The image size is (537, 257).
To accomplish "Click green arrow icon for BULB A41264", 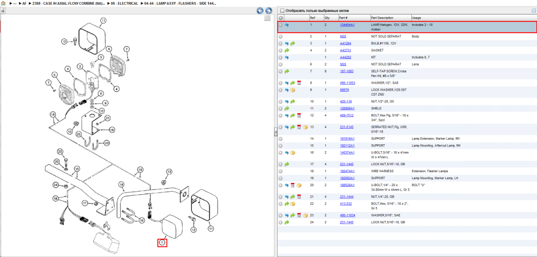I will 293,43.
